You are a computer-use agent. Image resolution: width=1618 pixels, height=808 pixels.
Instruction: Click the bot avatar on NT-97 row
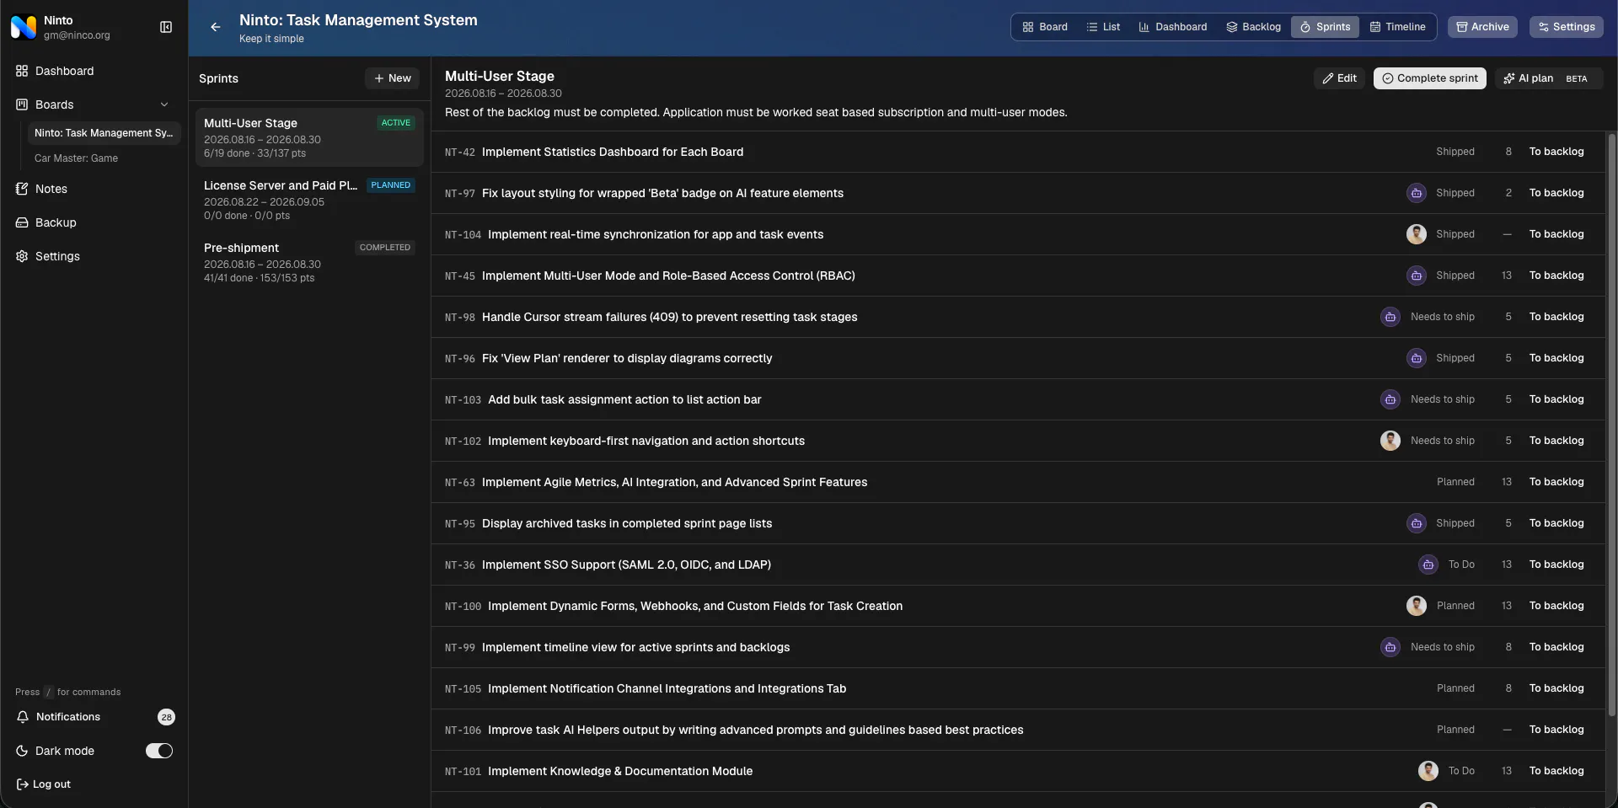coord(1417,193)
